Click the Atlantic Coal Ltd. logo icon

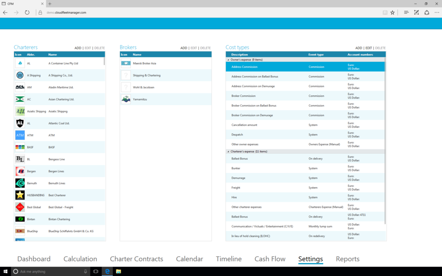(x=20, y=123)
